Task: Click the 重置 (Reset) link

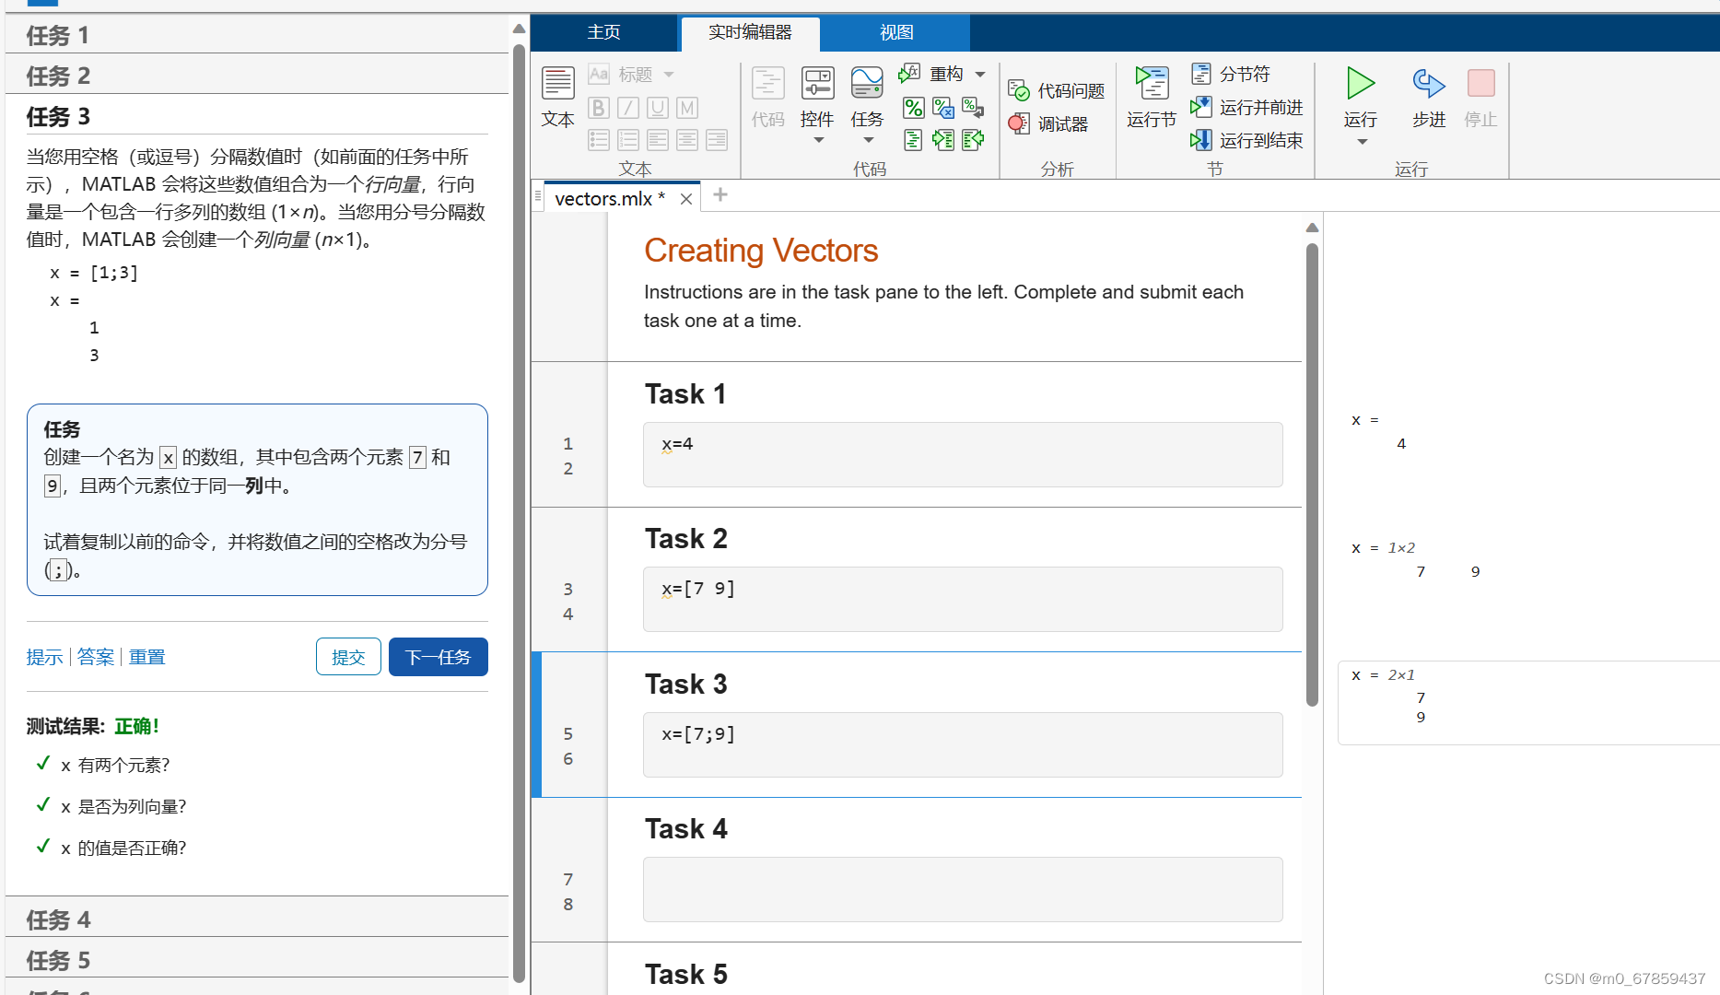Action: 147,657
